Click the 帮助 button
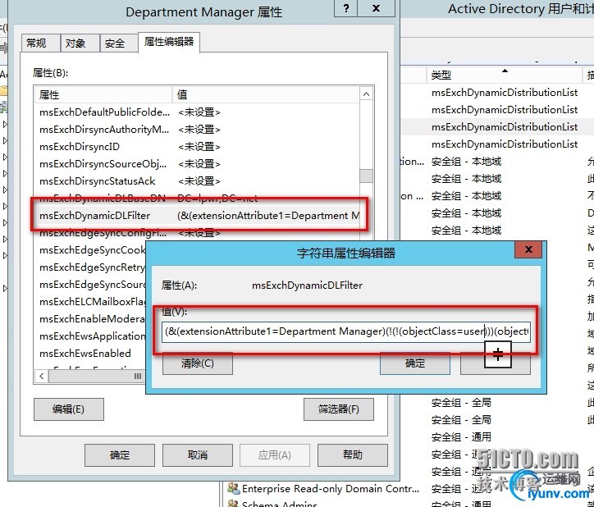This screenshot has height=507, width=594. 353,455
